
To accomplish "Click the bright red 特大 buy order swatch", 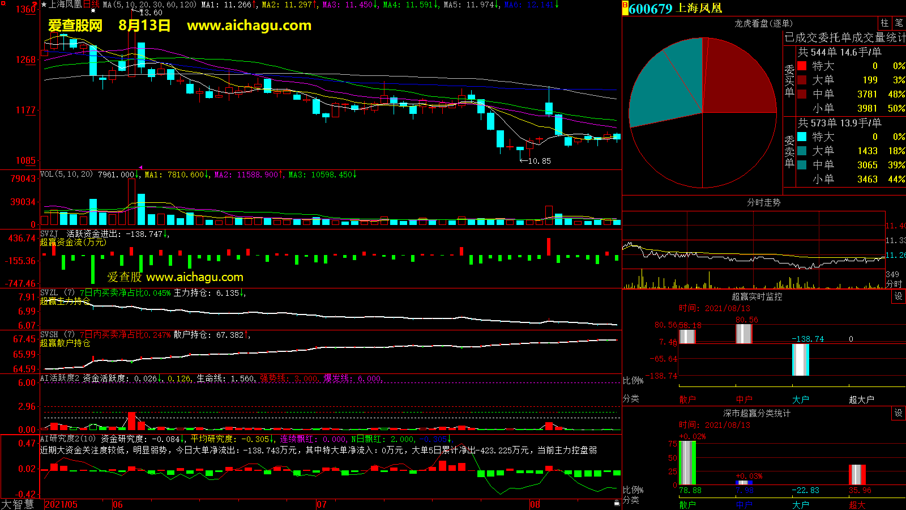I will [802, 66].
